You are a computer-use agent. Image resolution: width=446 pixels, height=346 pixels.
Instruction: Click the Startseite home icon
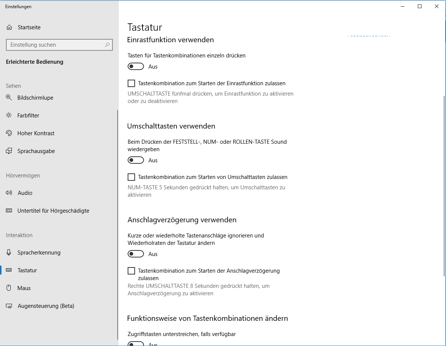pyautogui.click(x=9, y=27)
